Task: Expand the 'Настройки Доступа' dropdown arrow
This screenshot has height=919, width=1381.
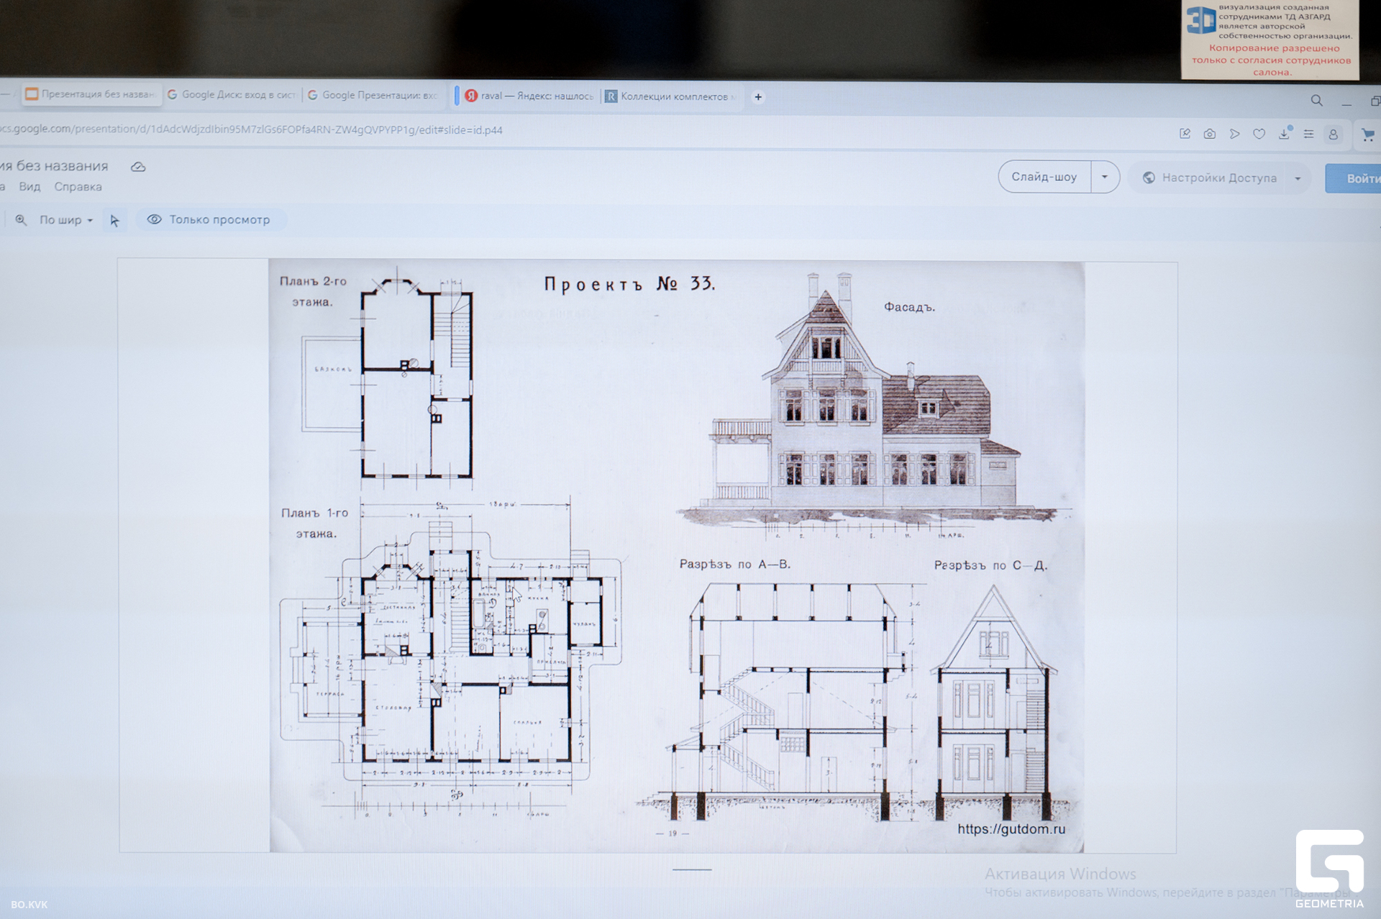Action: 1298,178
